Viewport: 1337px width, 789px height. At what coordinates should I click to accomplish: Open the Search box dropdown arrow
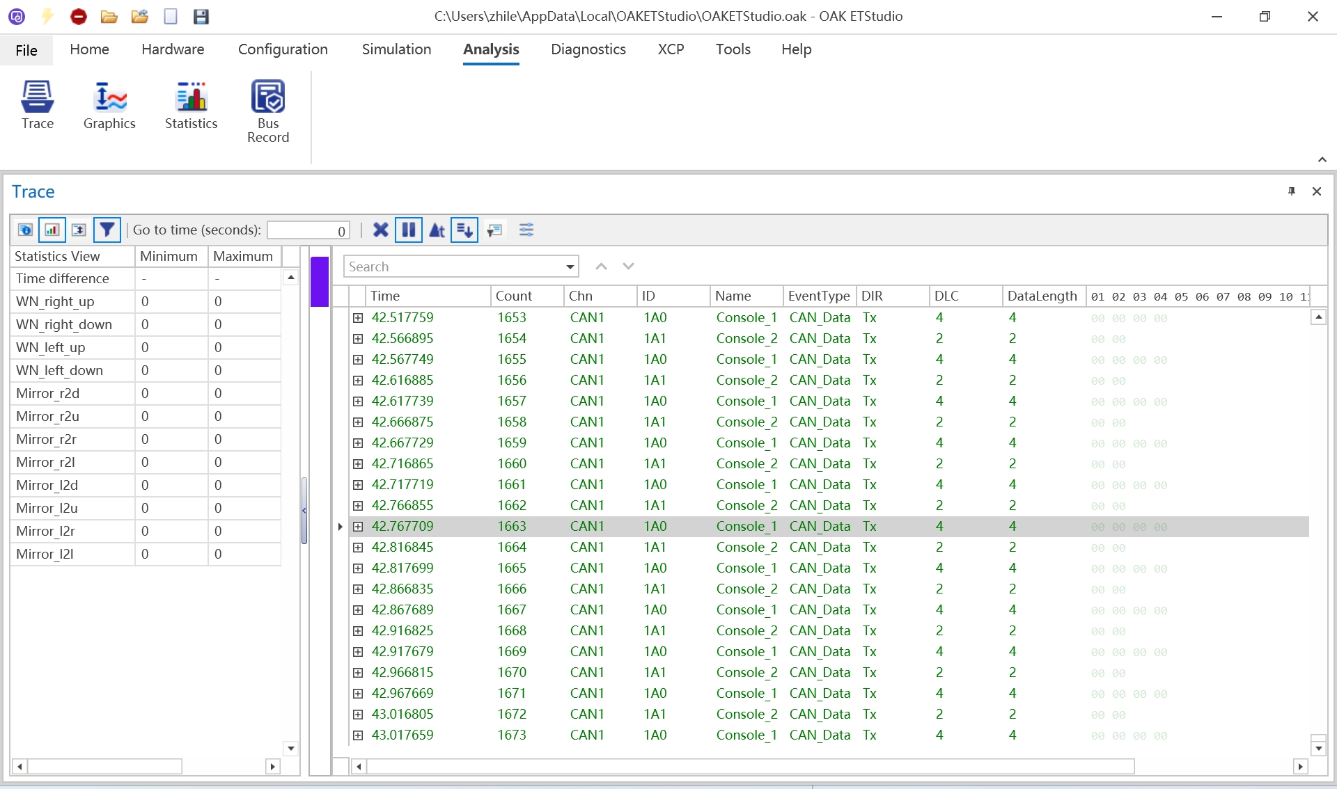(x=570, y=266)
